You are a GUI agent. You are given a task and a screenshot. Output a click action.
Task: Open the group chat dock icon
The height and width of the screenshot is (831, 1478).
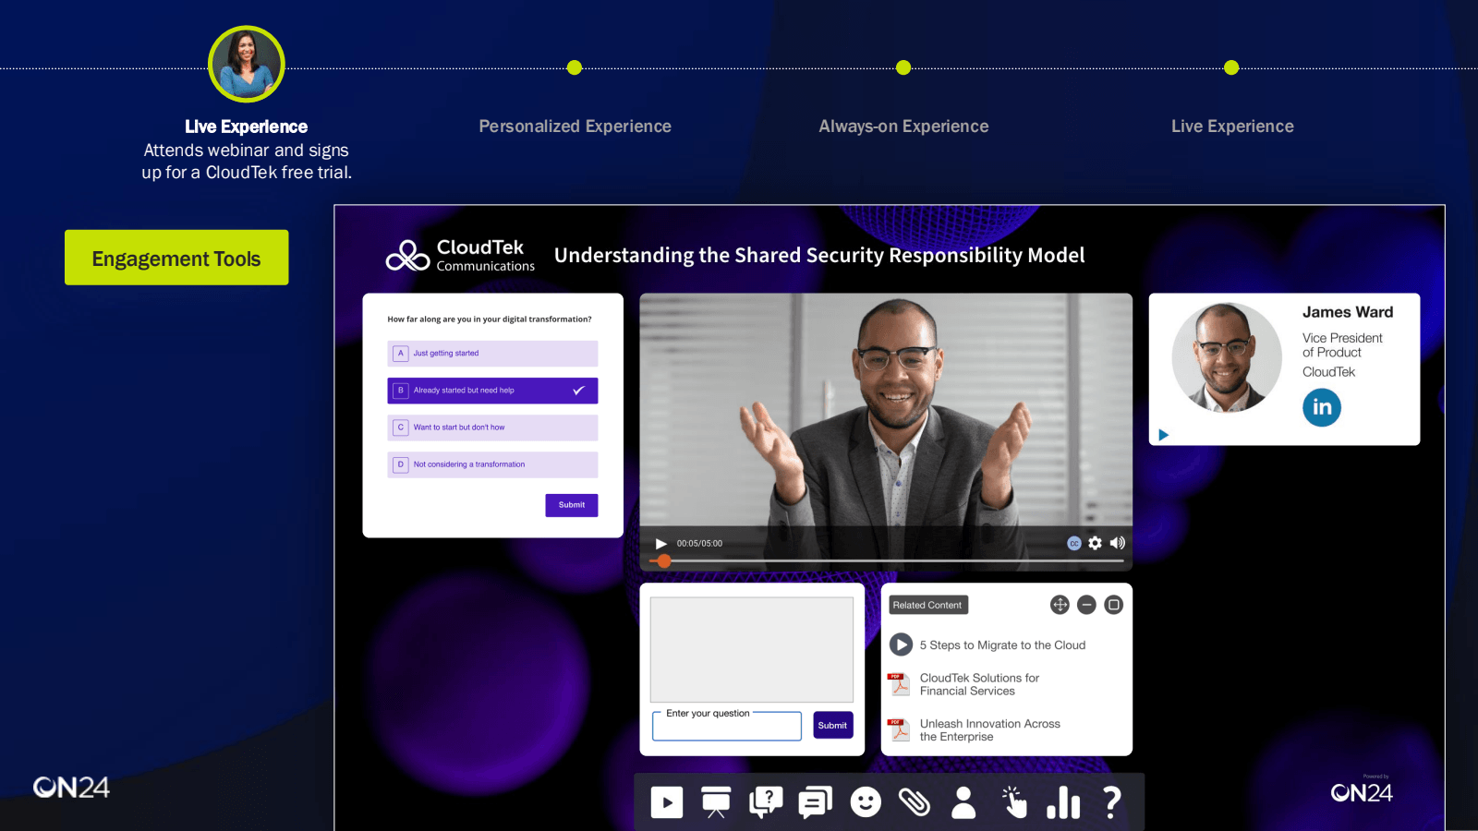tap(816, 802)
